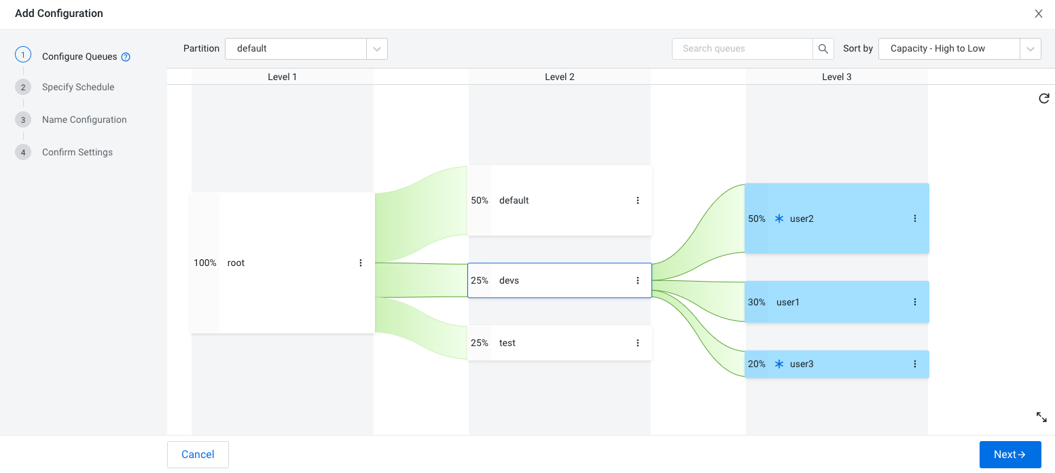Click the expand to fullscreen arrows icon
Image resolution: width=1055 pixels, height=473 pixels.
1041,417
